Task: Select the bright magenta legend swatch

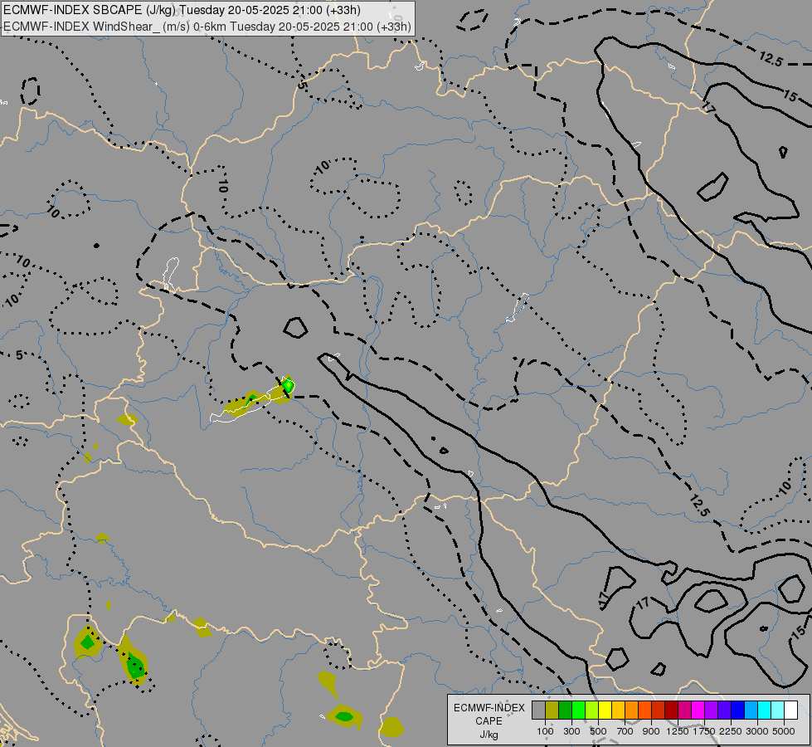Action: (698, 710)
